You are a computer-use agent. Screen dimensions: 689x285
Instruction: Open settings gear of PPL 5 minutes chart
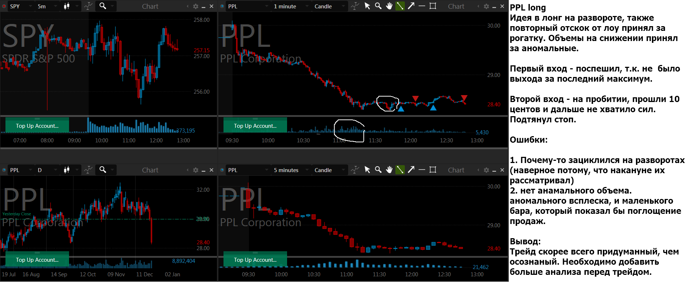[486, 170]
